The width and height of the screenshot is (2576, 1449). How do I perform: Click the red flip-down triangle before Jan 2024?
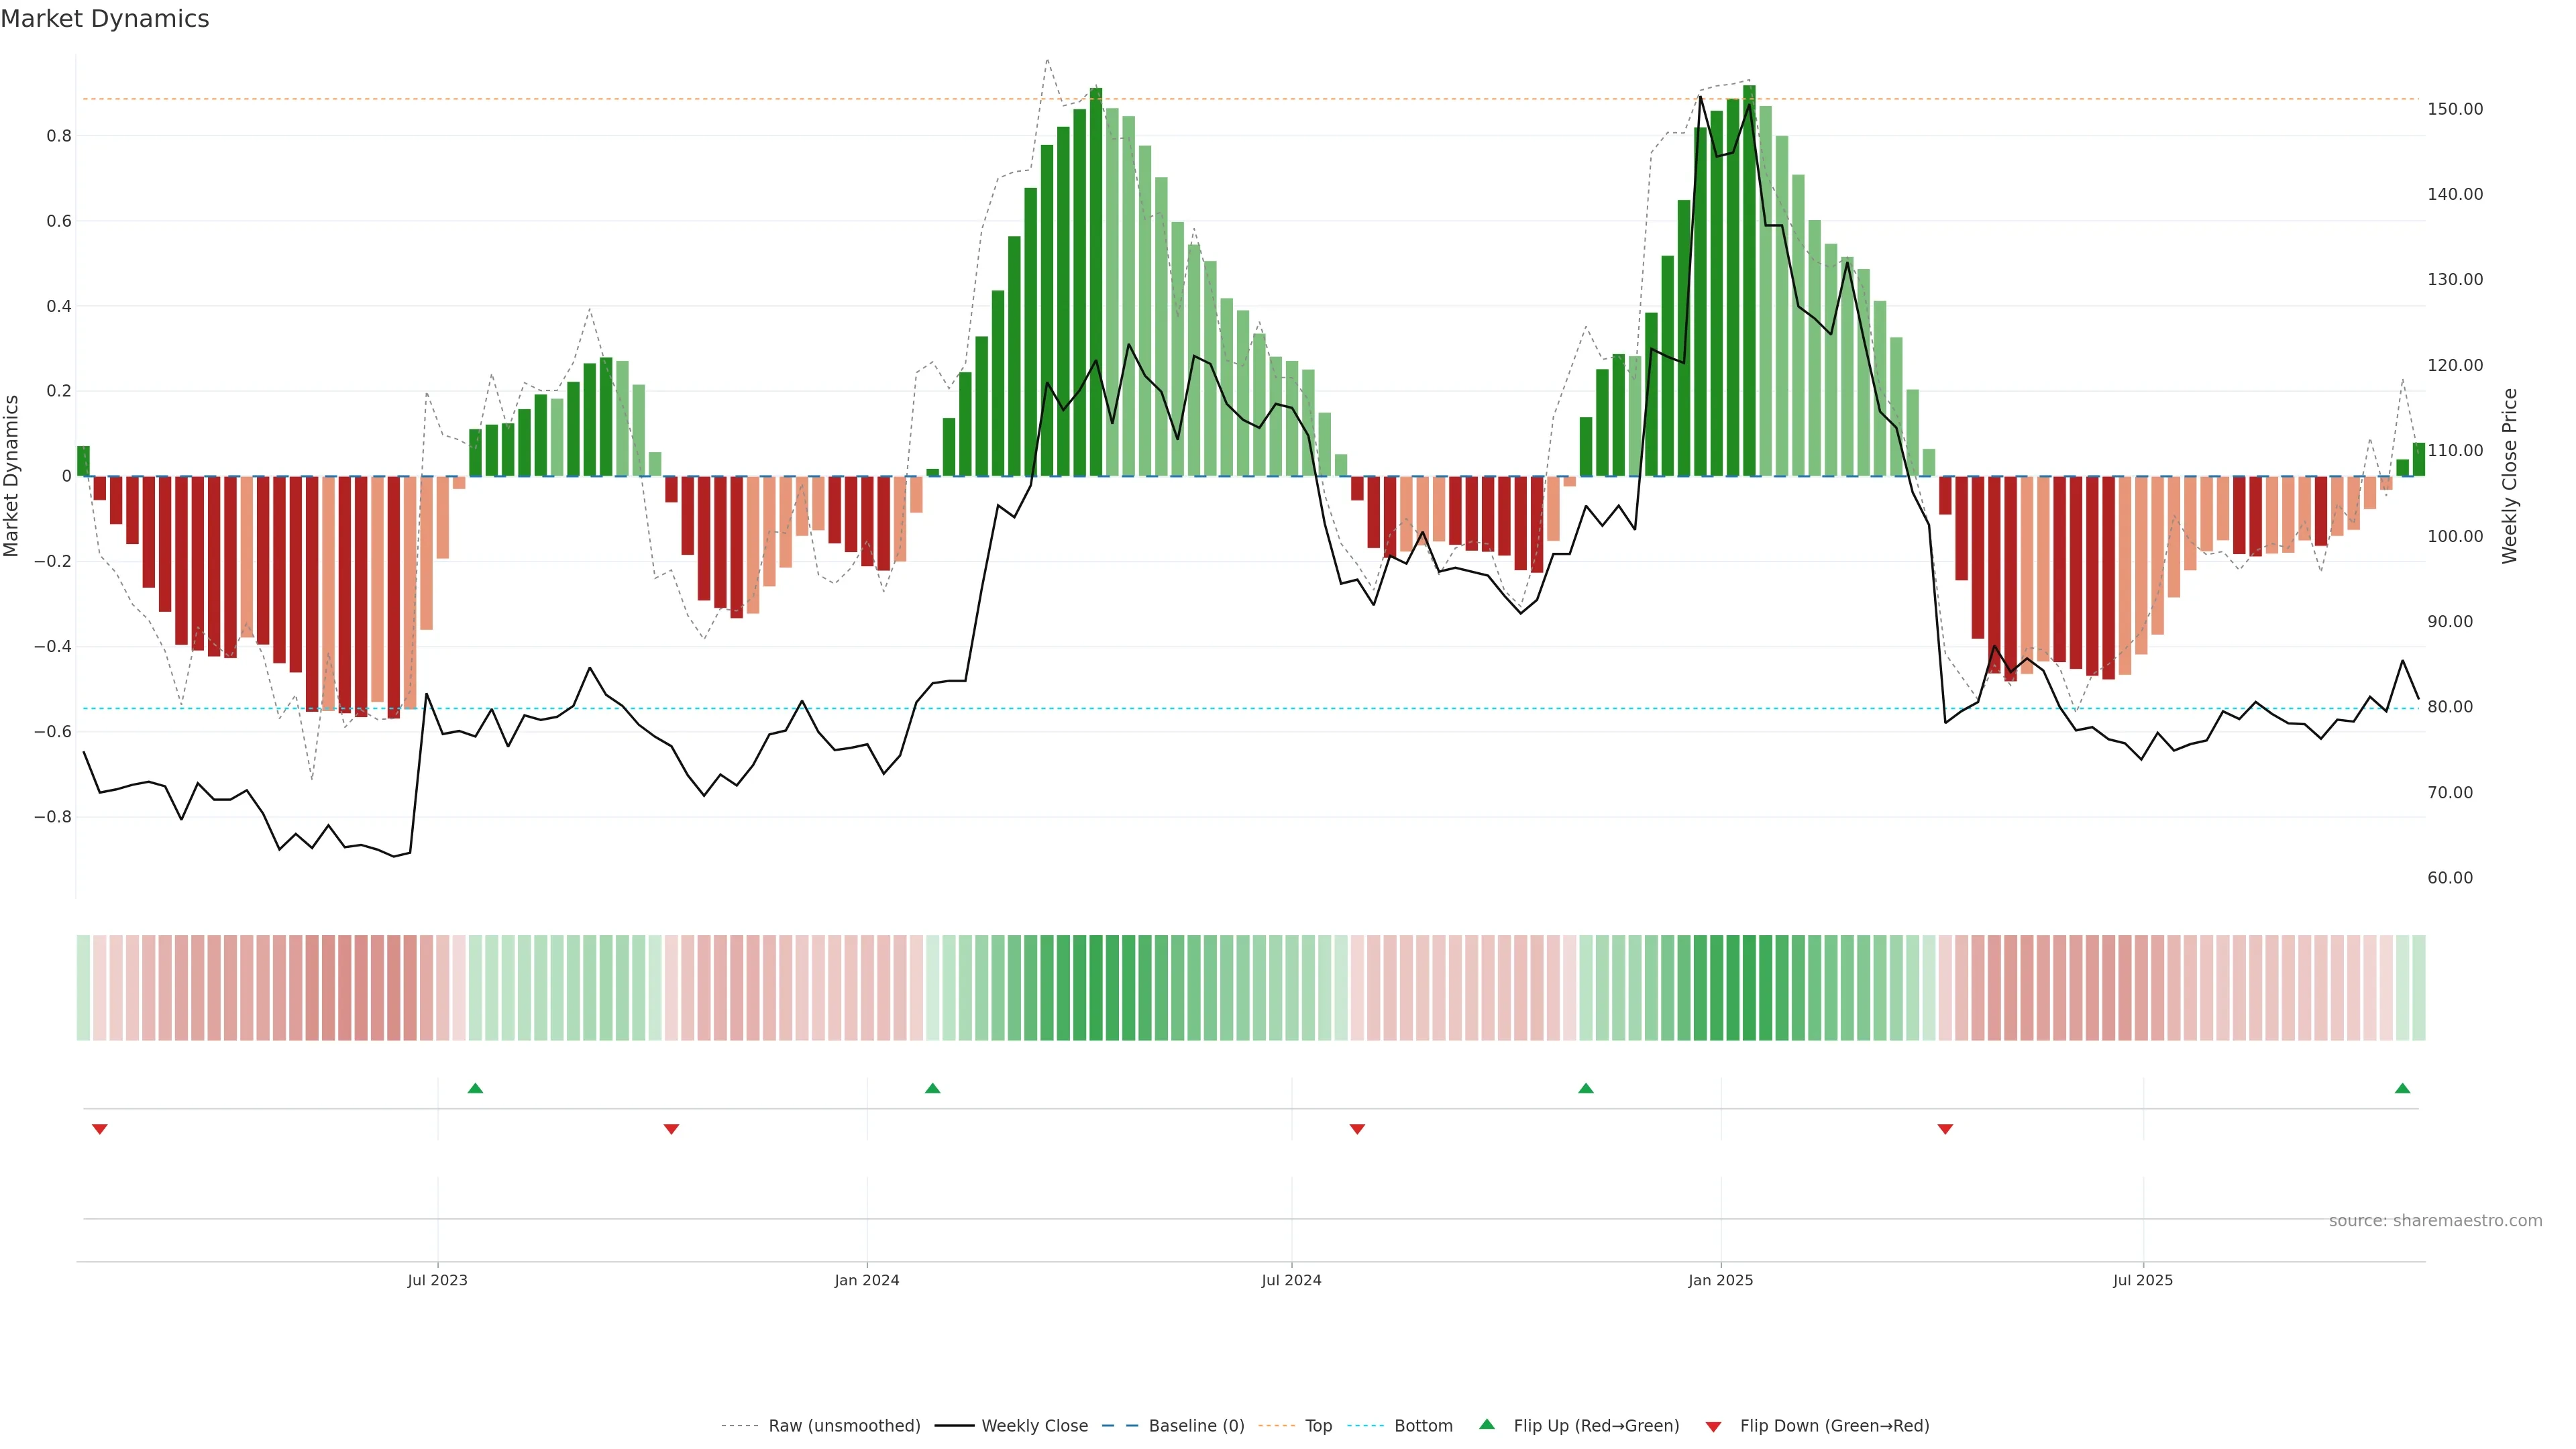pos(671,1129)
